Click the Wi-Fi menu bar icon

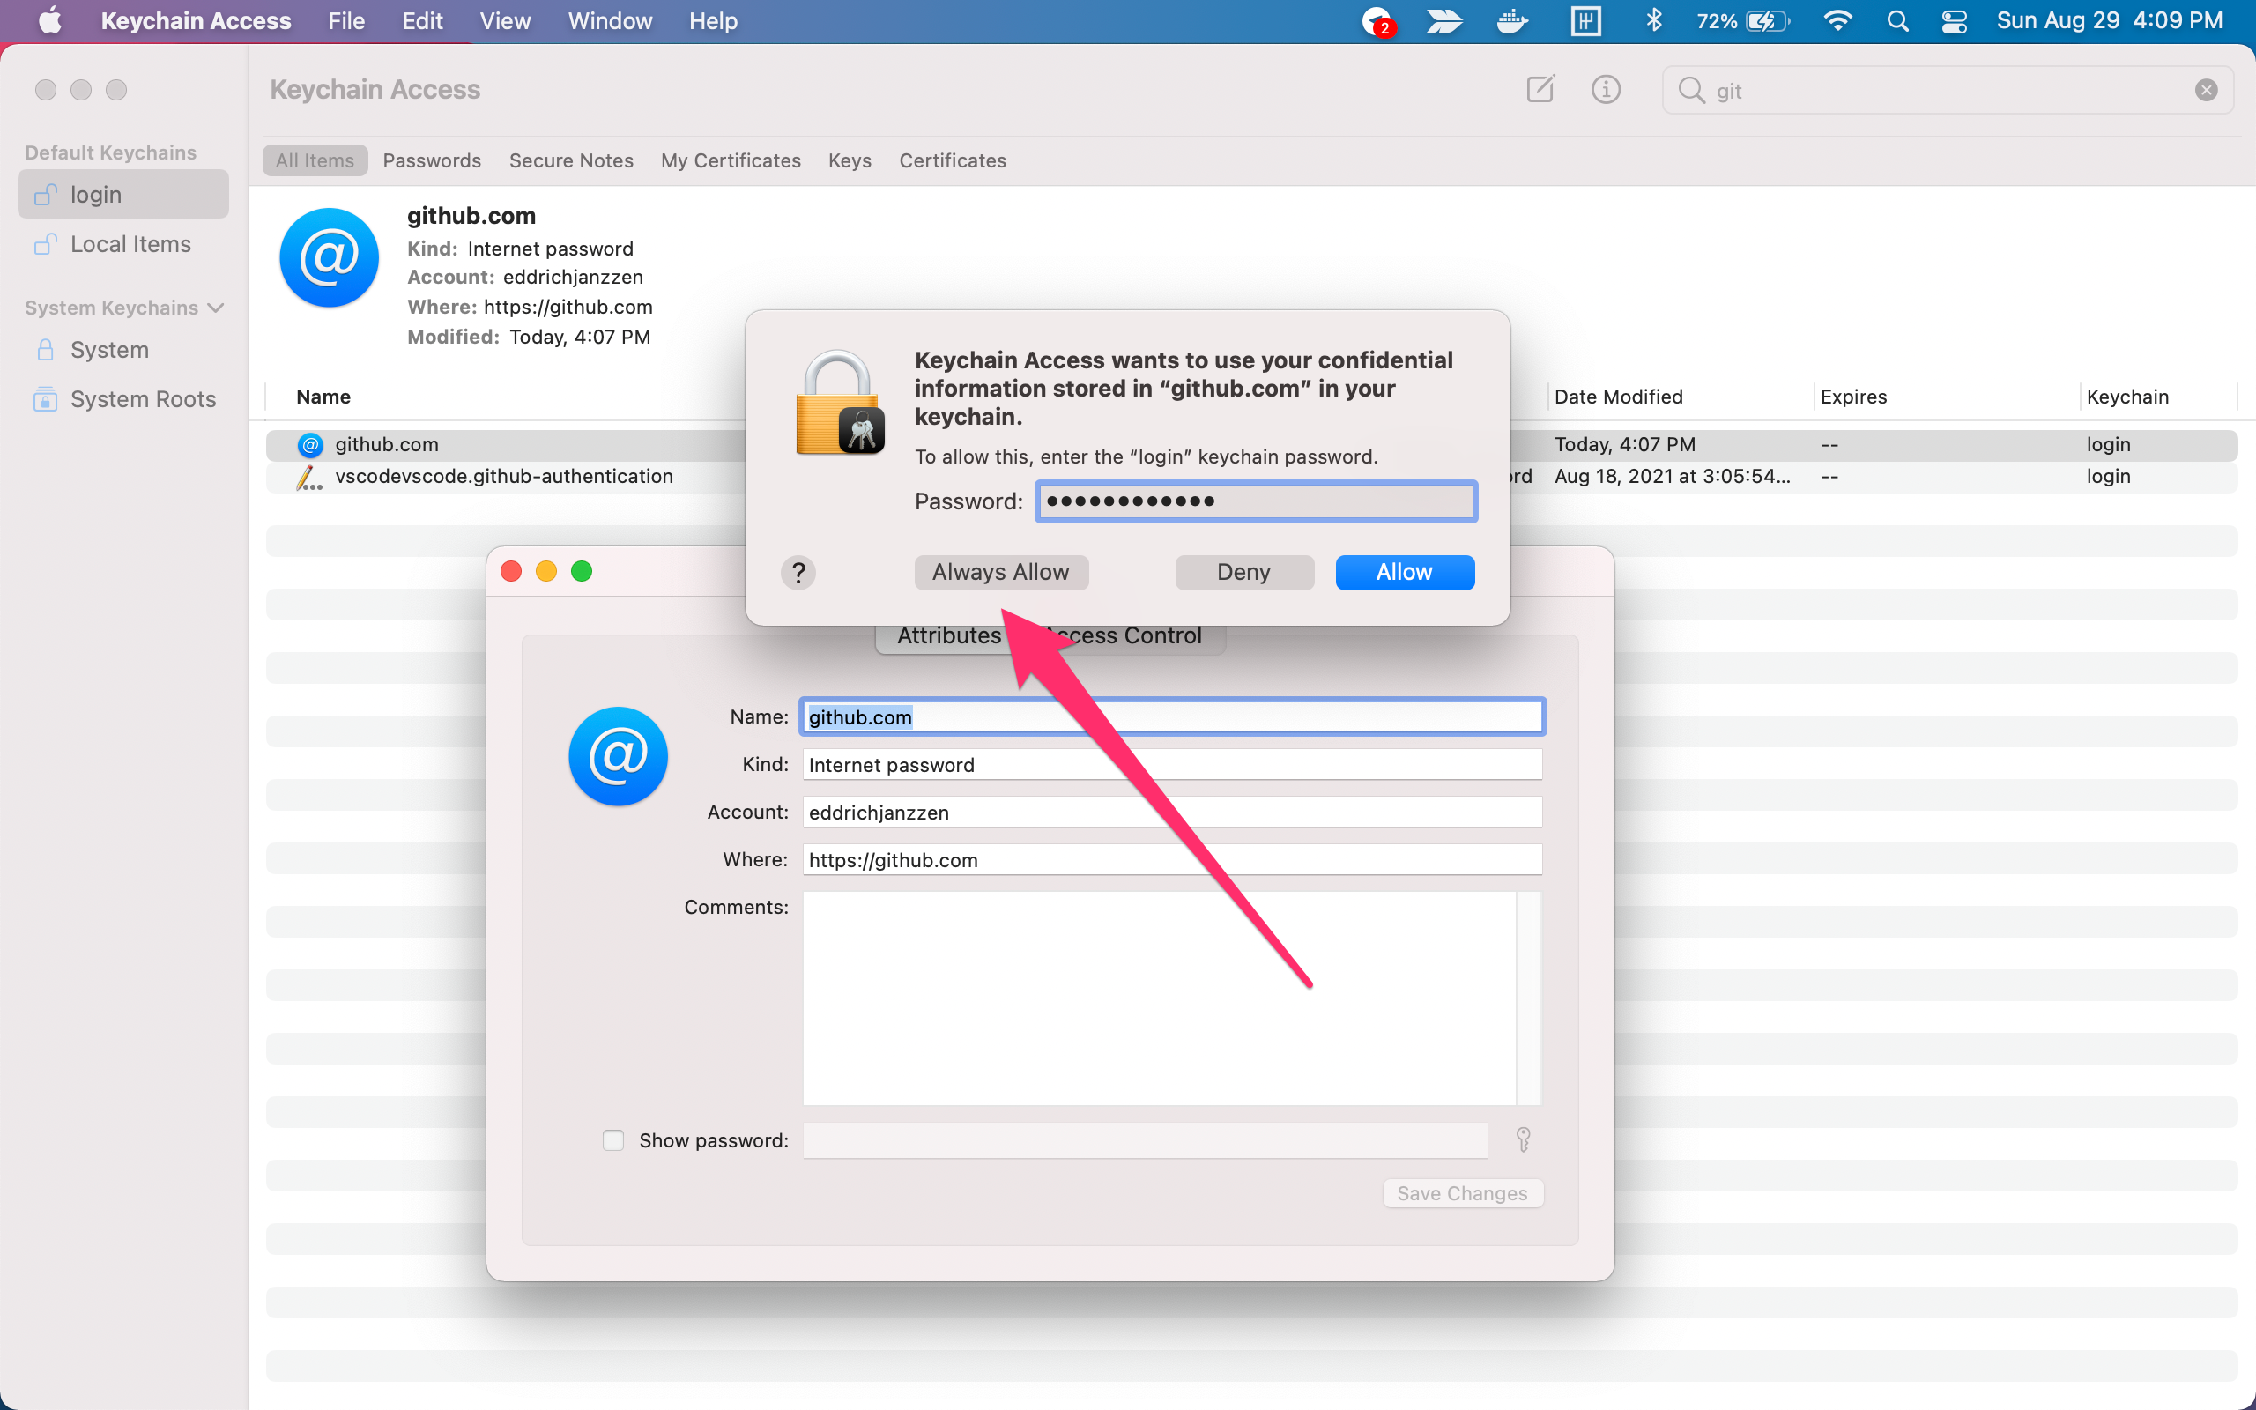pyautogui.click(x=1837, y=20)
